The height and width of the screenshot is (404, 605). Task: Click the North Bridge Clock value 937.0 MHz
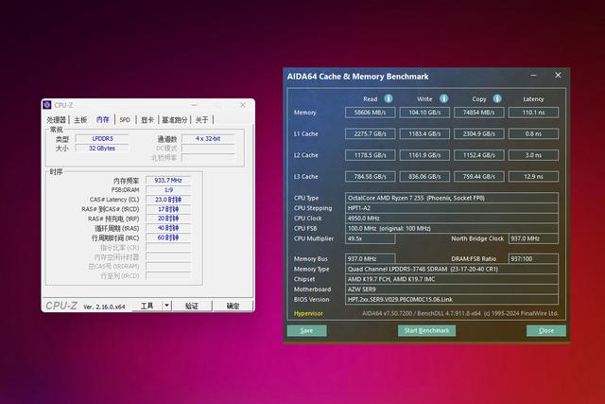point(533,238)
